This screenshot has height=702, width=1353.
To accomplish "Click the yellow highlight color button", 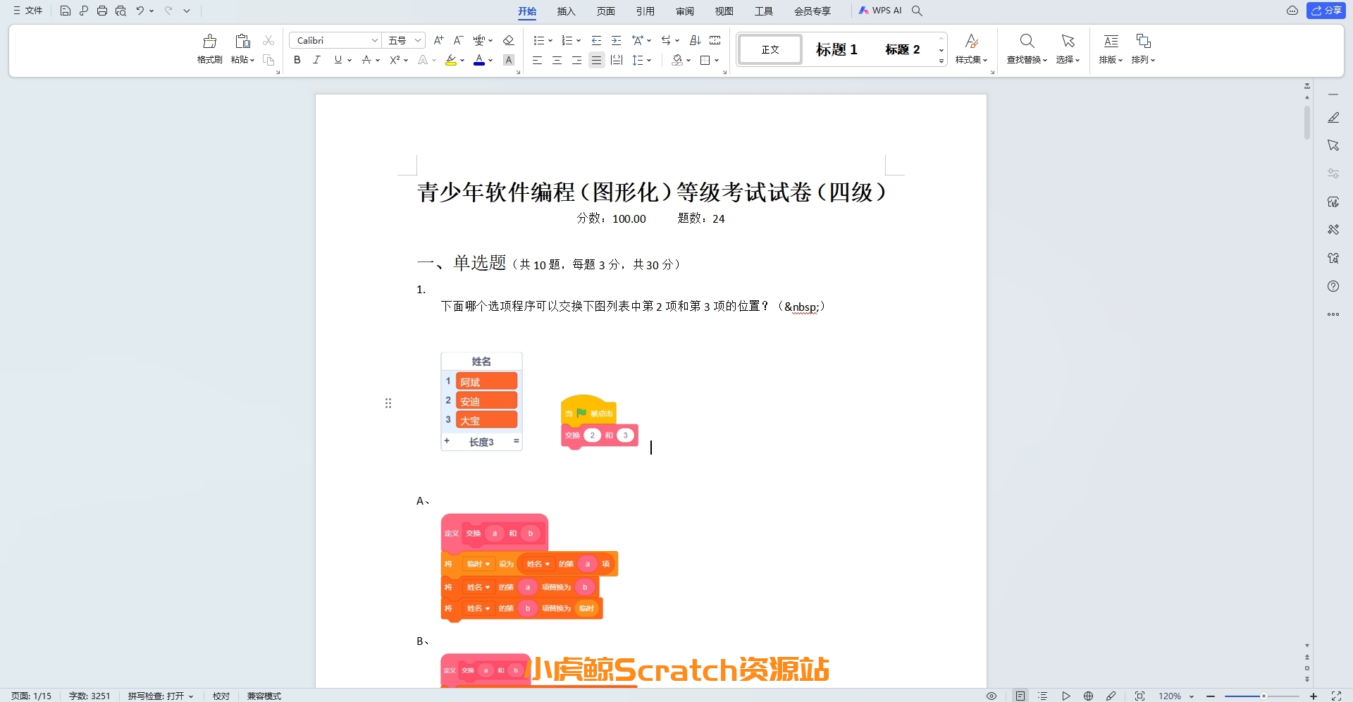I will [451, 60].
